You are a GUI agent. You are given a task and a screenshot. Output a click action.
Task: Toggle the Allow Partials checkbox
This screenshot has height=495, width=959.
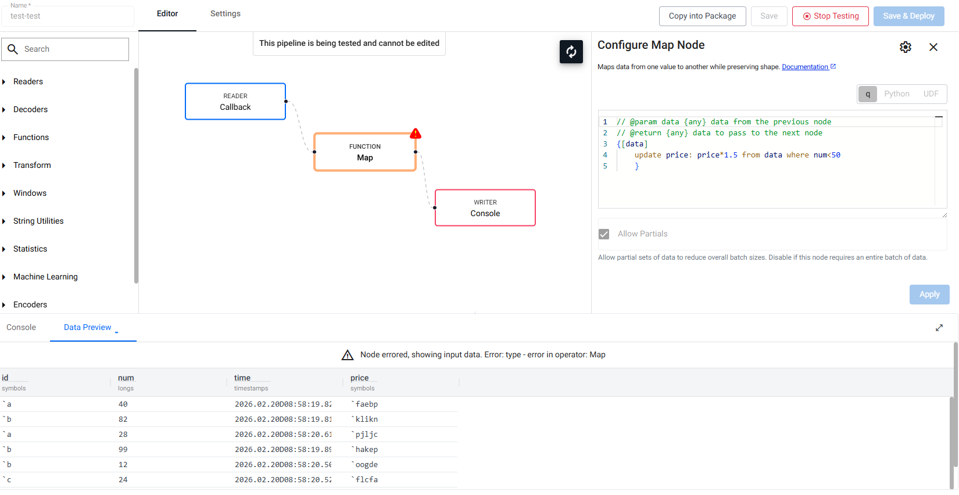pyautogui.click(x=604, y=234)
